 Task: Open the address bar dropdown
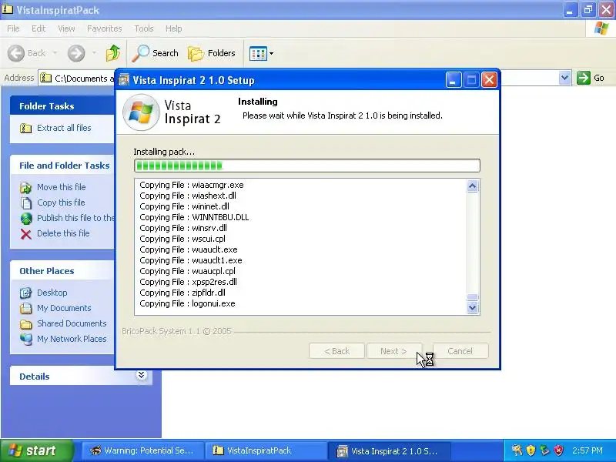(564, 78)
